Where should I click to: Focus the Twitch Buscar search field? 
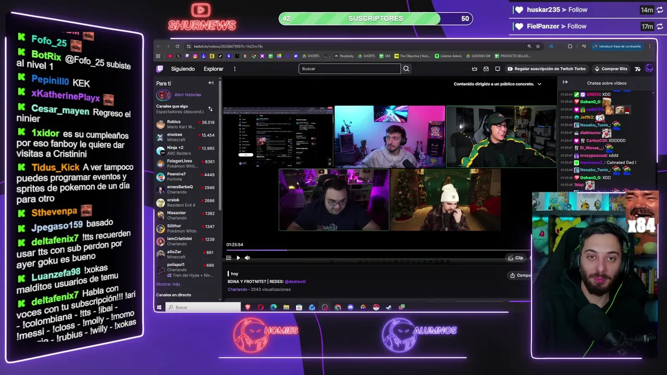350,69
